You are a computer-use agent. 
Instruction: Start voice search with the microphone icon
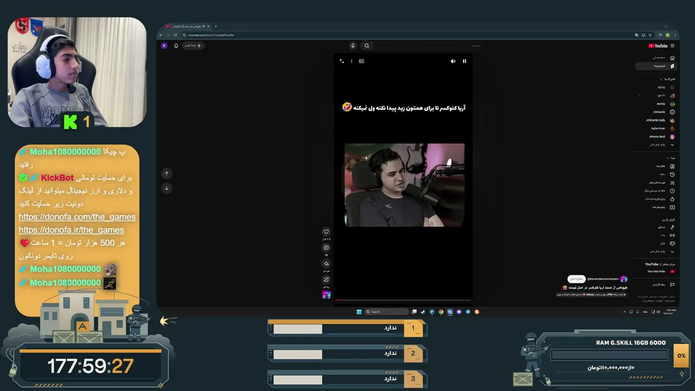tap(352, 46)
